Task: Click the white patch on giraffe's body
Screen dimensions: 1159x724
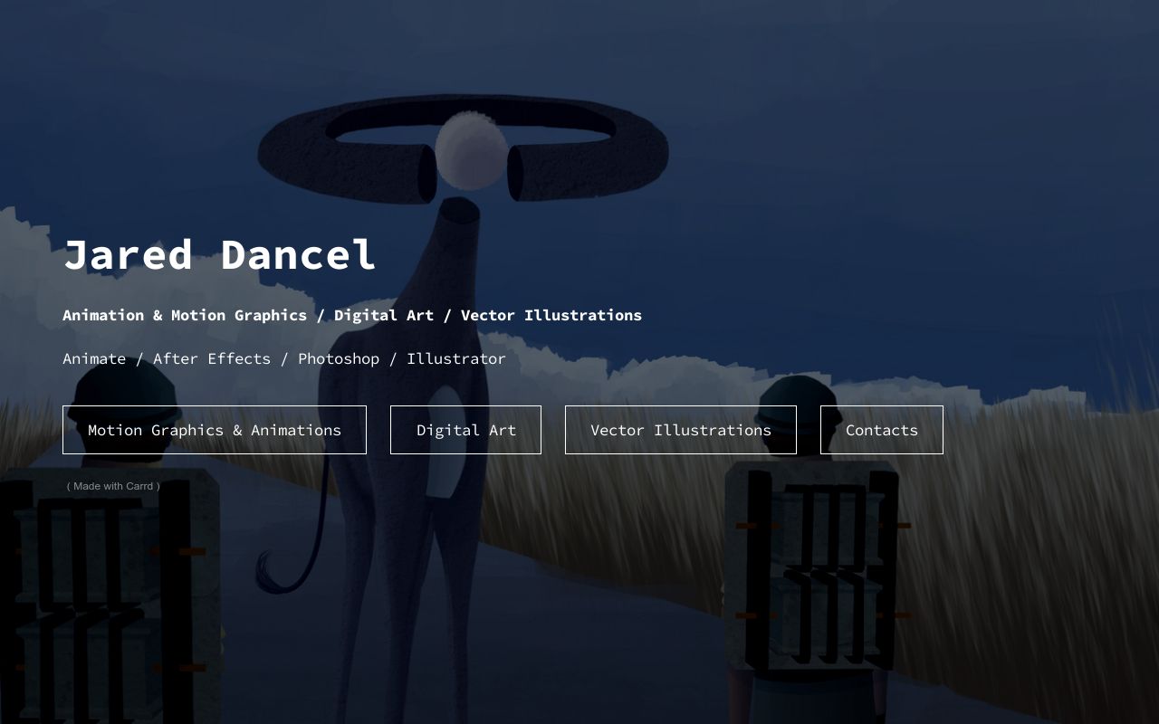Action: point(445,443)
